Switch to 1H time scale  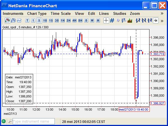63,20
